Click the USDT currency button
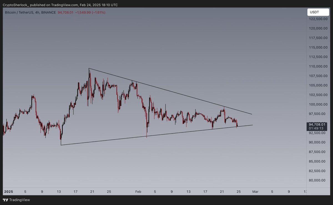The image size is (333, 205). tap(318, 12)
